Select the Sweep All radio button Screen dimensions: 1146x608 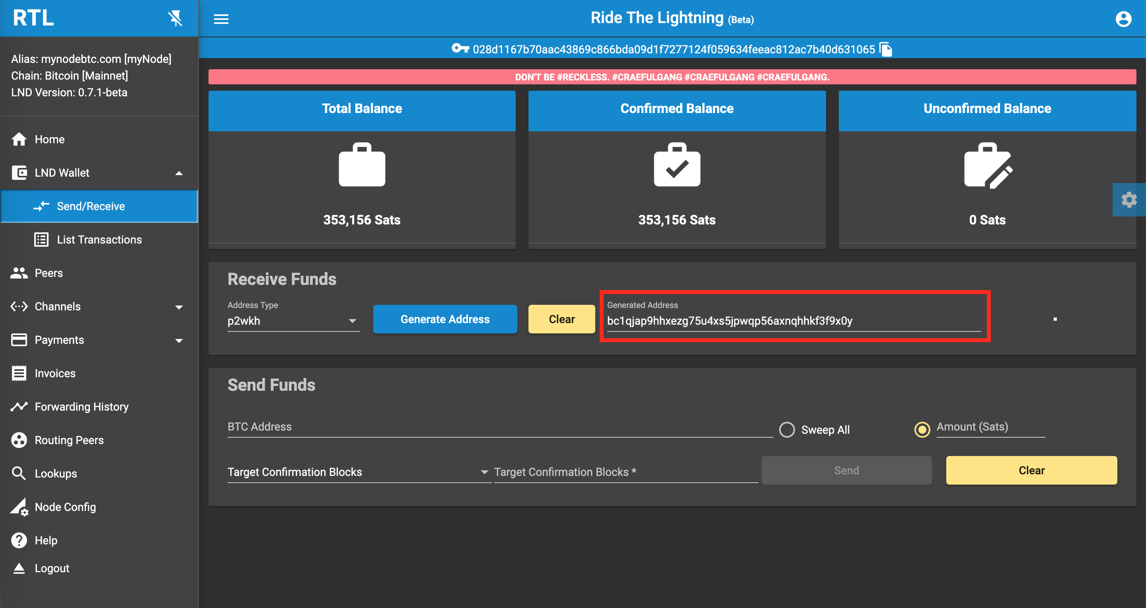[787, 430]
